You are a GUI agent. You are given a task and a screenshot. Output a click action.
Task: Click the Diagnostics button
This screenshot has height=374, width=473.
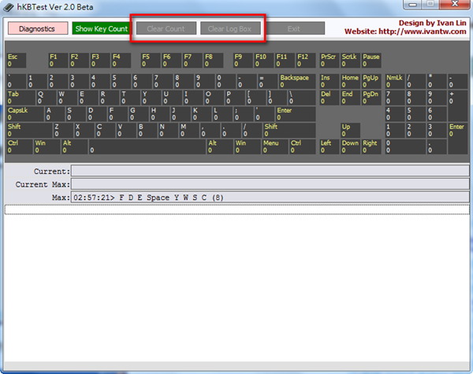37,28
